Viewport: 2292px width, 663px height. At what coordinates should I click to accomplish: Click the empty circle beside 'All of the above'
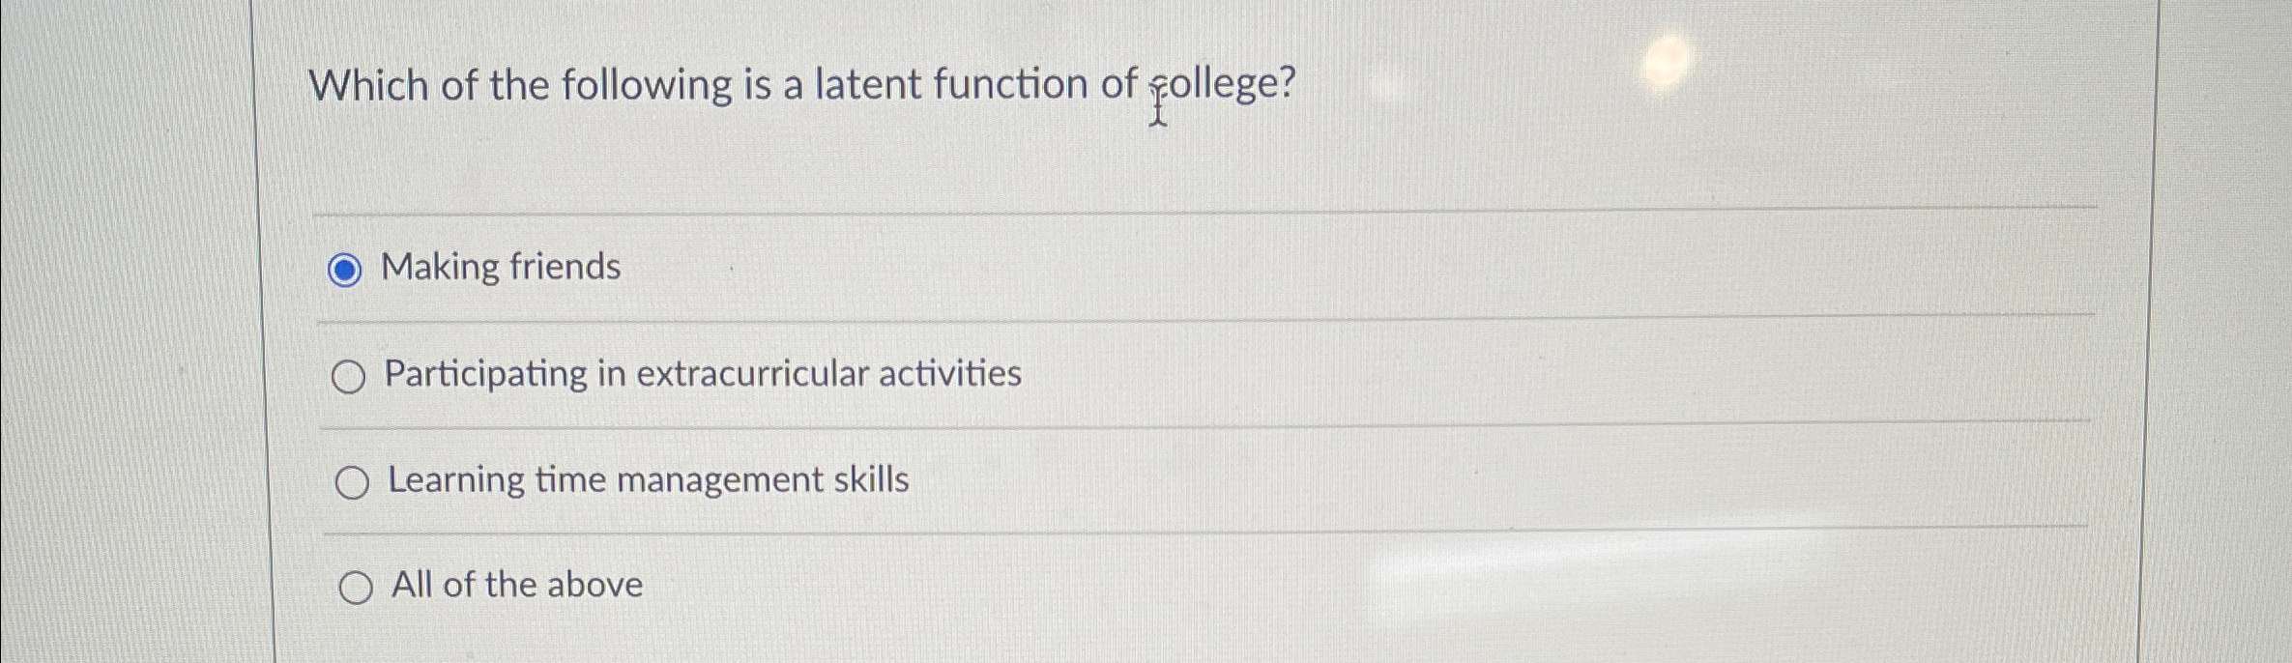pos(357,585)
